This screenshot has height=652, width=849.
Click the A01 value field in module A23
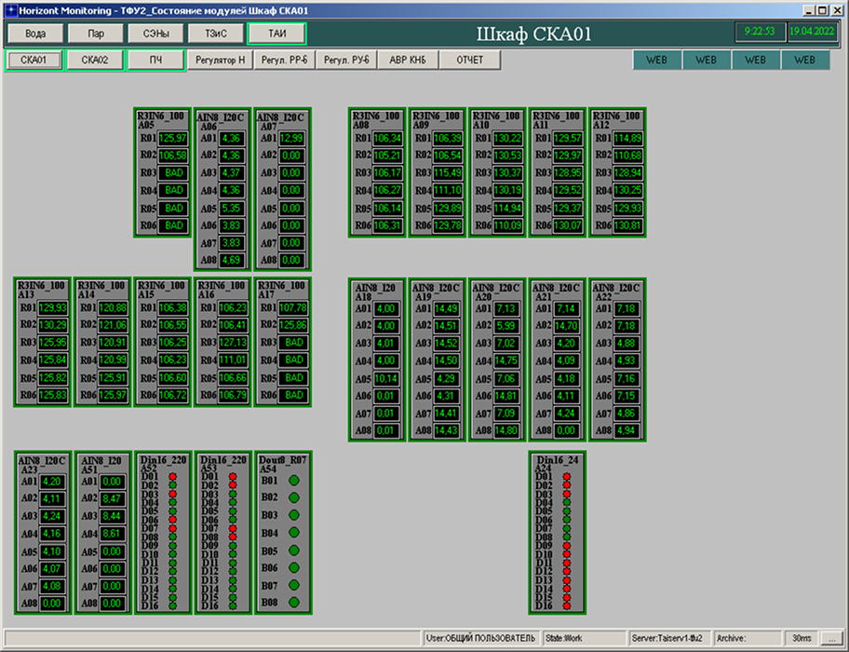click(x=51, y=482)
